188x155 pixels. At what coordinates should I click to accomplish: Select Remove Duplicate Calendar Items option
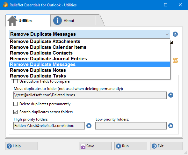click(90, 47)
